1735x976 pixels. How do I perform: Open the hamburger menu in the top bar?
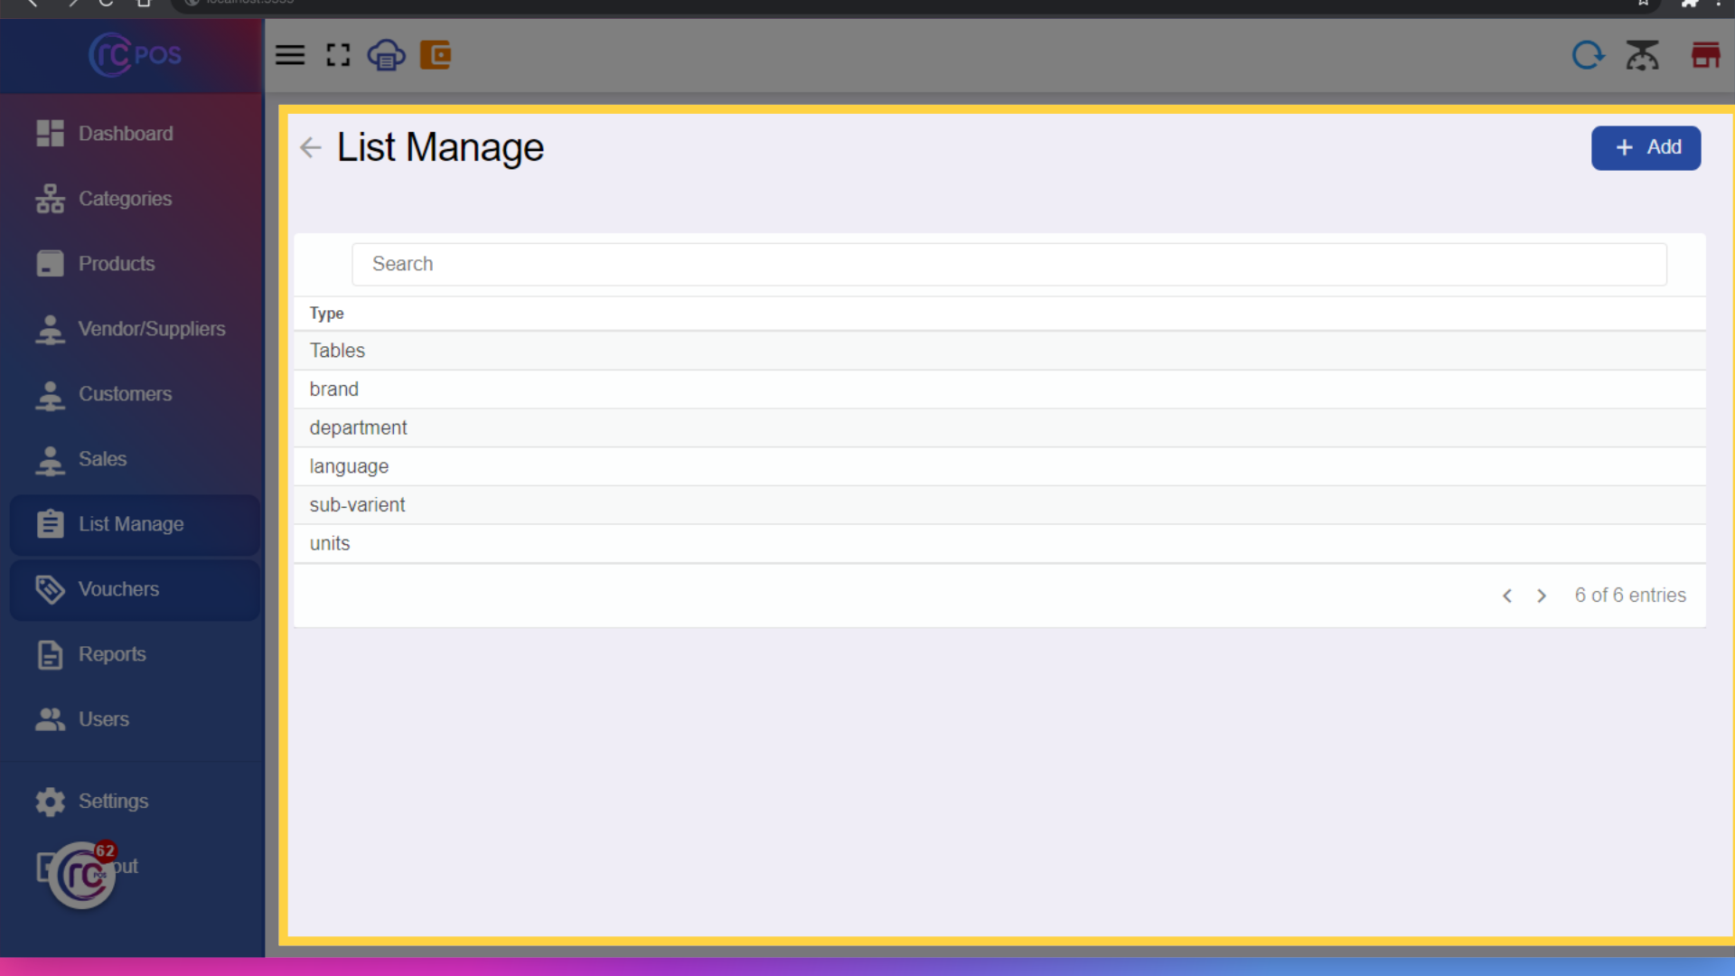(x=290, y=55)
